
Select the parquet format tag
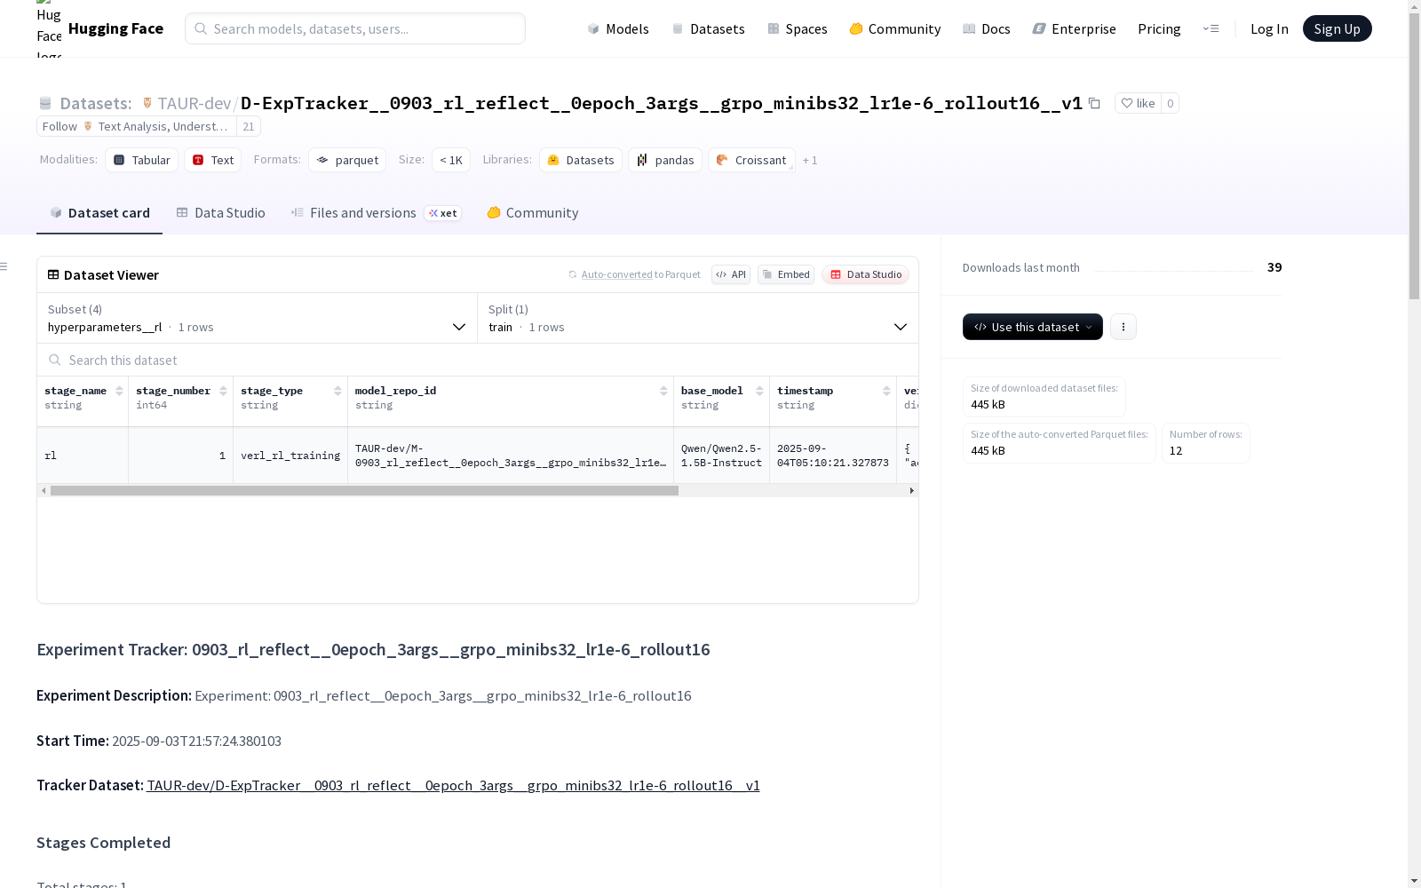click(347, 160)
